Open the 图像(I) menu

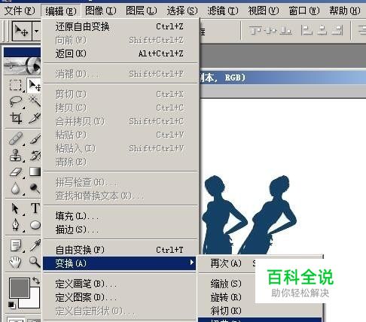(101, 11)
